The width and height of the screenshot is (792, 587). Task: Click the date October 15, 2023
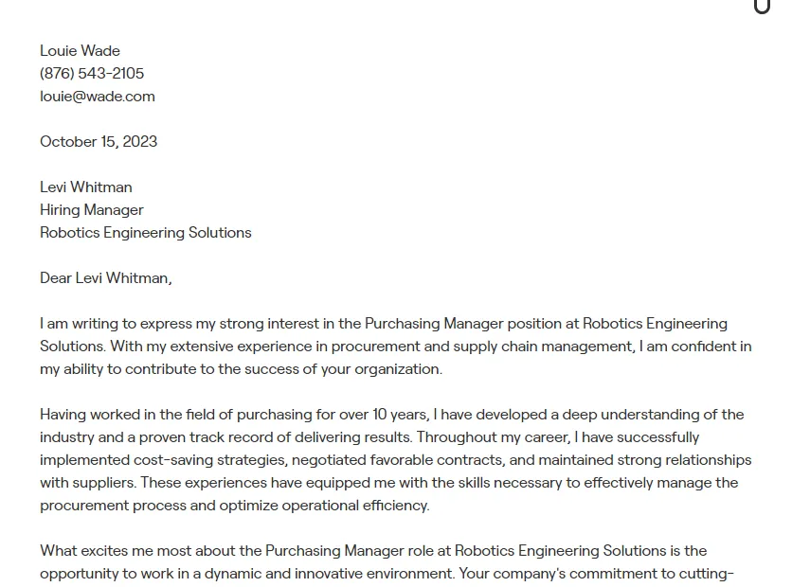[x=99, y=142]
